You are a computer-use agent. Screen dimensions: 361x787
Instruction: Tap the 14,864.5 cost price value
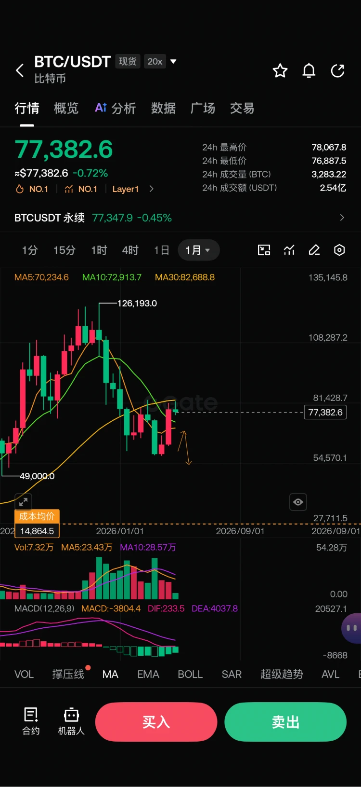[37, 531]
